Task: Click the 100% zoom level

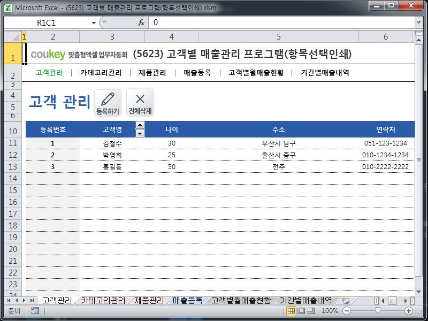Action: 330,311
